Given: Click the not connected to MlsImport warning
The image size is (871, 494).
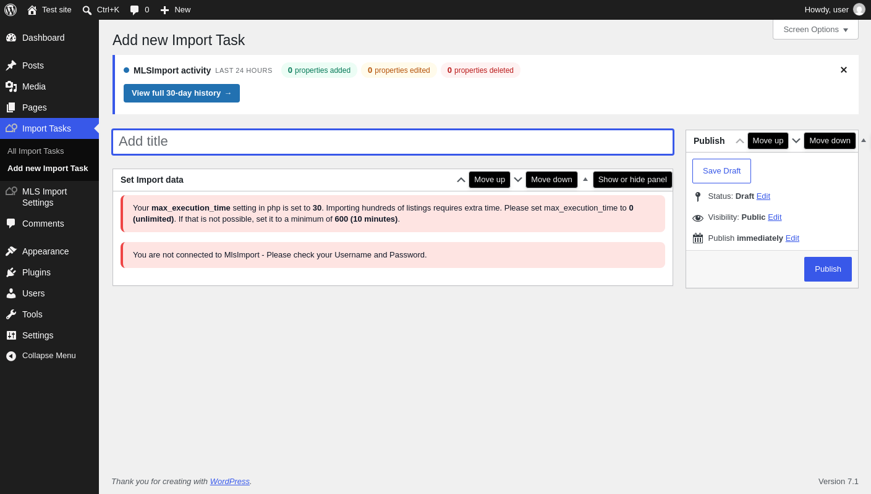Looking at the screenshot, I should point(393,255).
